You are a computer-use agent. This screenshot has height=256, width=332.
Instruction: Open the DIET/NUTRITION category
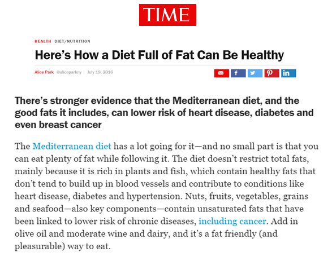coord(72,41)
